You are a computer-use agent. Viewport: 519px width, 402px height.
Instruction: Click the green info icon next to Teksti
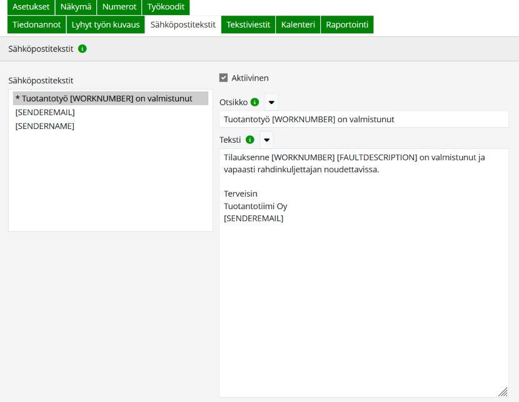[250, 140]
